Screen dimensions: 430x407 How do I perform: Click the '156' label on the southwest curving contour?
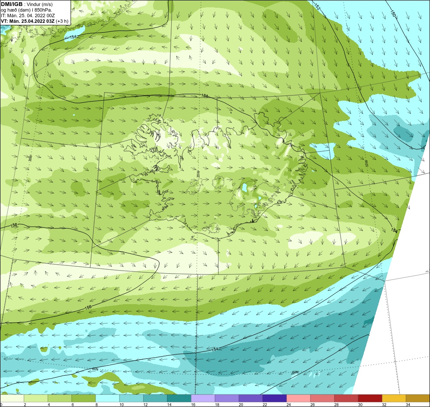click(88, 307)
